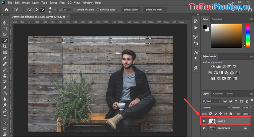Open the Layers panel options menu
The width and height of the screenshot is (254, 137).
(251, 94)
